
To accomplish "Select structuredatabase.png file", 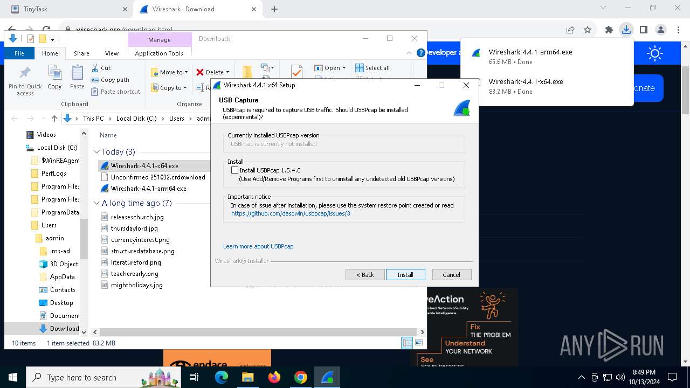I will 142,251.
